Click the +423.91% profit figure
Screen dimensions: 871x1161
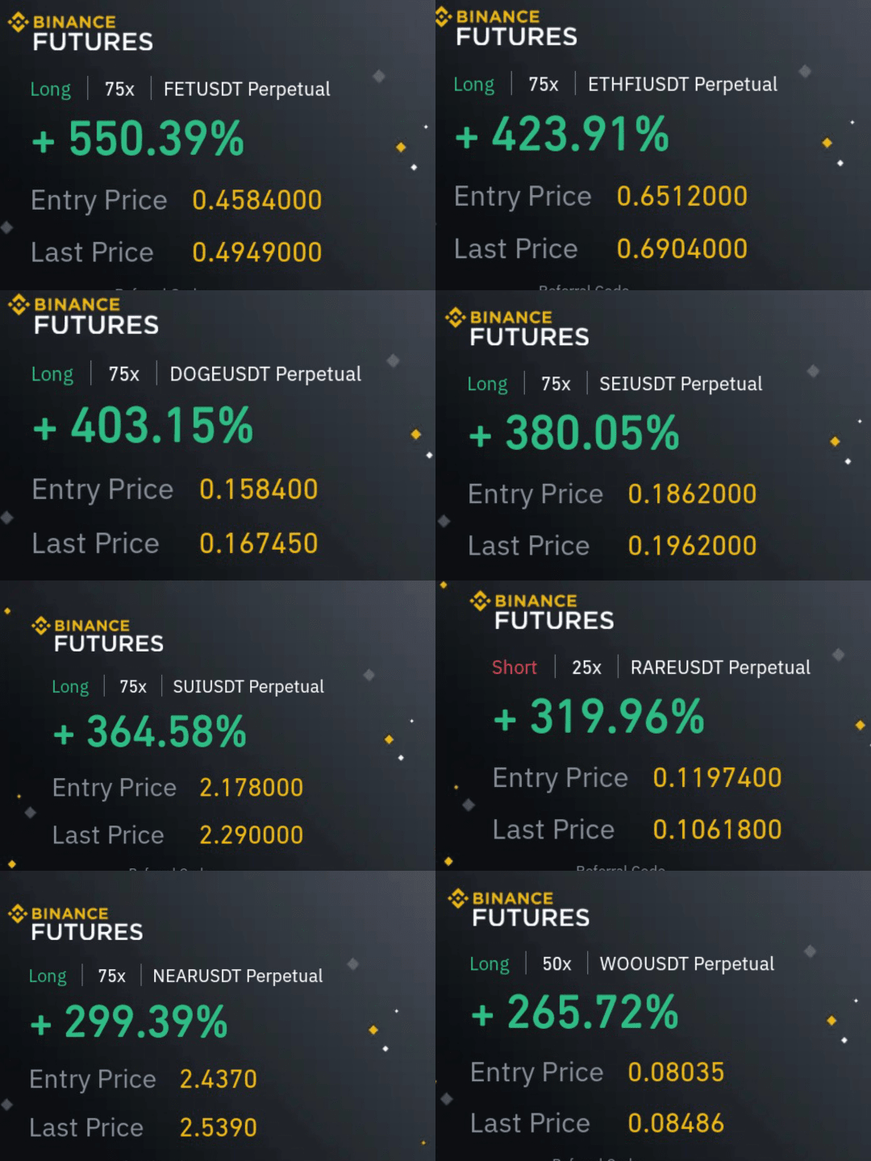(x=562, y=135)
